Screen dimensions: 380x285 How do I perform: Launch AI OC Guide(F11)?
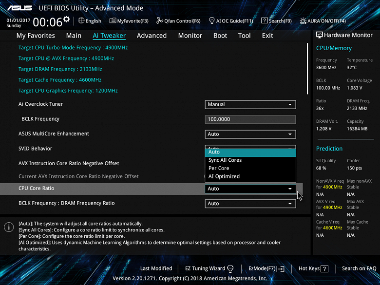pos(231,21)
